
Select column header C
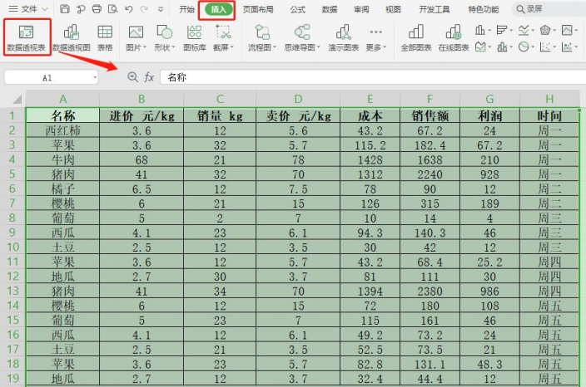(220, 99)
